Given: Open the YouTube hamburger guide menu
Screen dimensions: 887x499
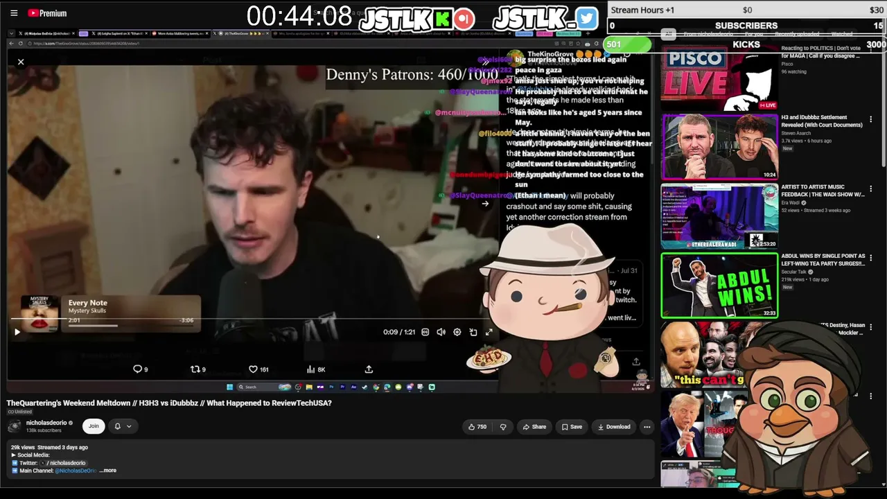Looking at the screenshot, I should click(x=14, y=13).
